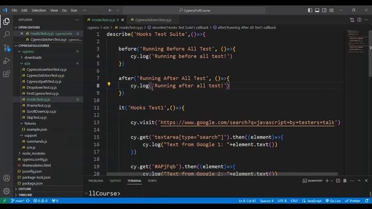The image size is (372, 209).
Task: Open the Selection menu
Action: point(39,10)
